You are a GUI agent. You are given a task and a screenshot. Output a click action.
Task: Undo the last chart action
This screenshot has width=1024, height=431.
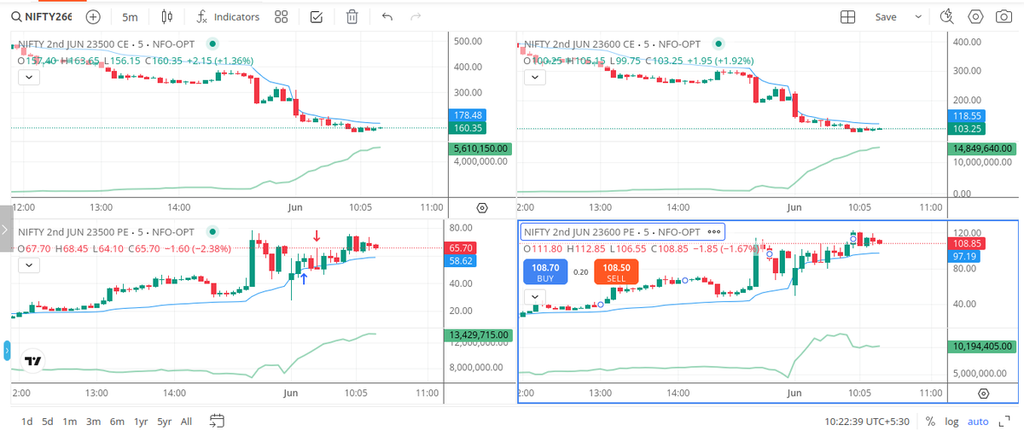(x=387, y=17)
